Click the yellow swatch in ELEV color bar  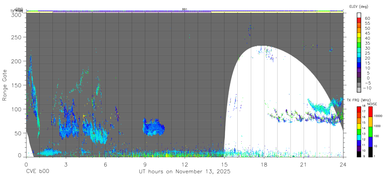click(359, 35)
